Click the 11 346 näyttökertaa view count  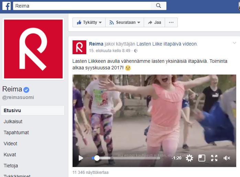(x=90, y=173)
